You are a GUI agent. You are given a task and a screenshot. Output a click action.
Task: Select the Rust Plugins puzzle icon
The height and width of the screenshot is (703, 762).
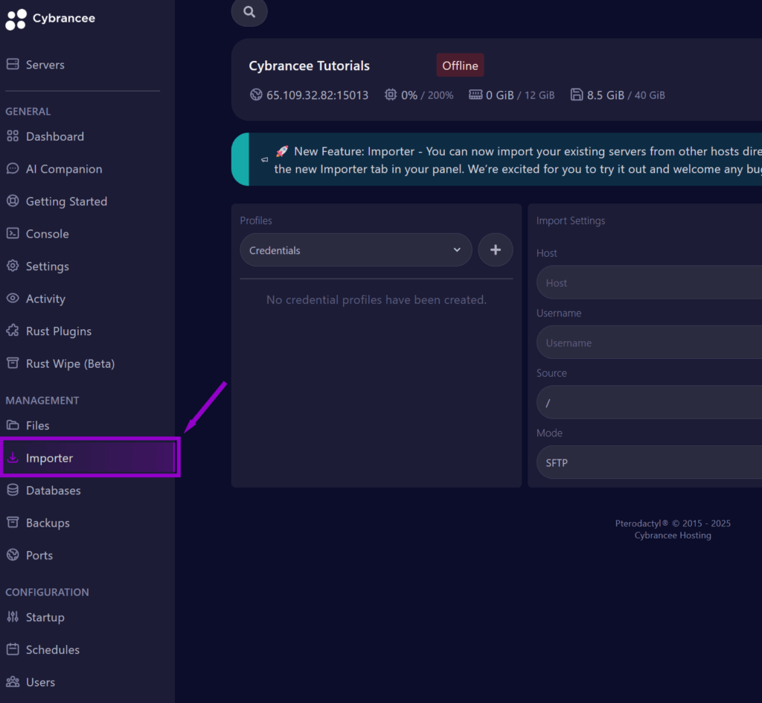[x=13, y=331]
